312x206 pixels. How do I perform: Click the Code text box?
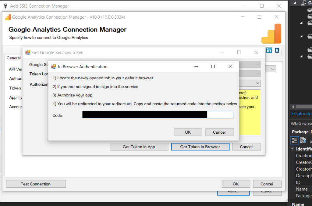click(x=158, y=115)
